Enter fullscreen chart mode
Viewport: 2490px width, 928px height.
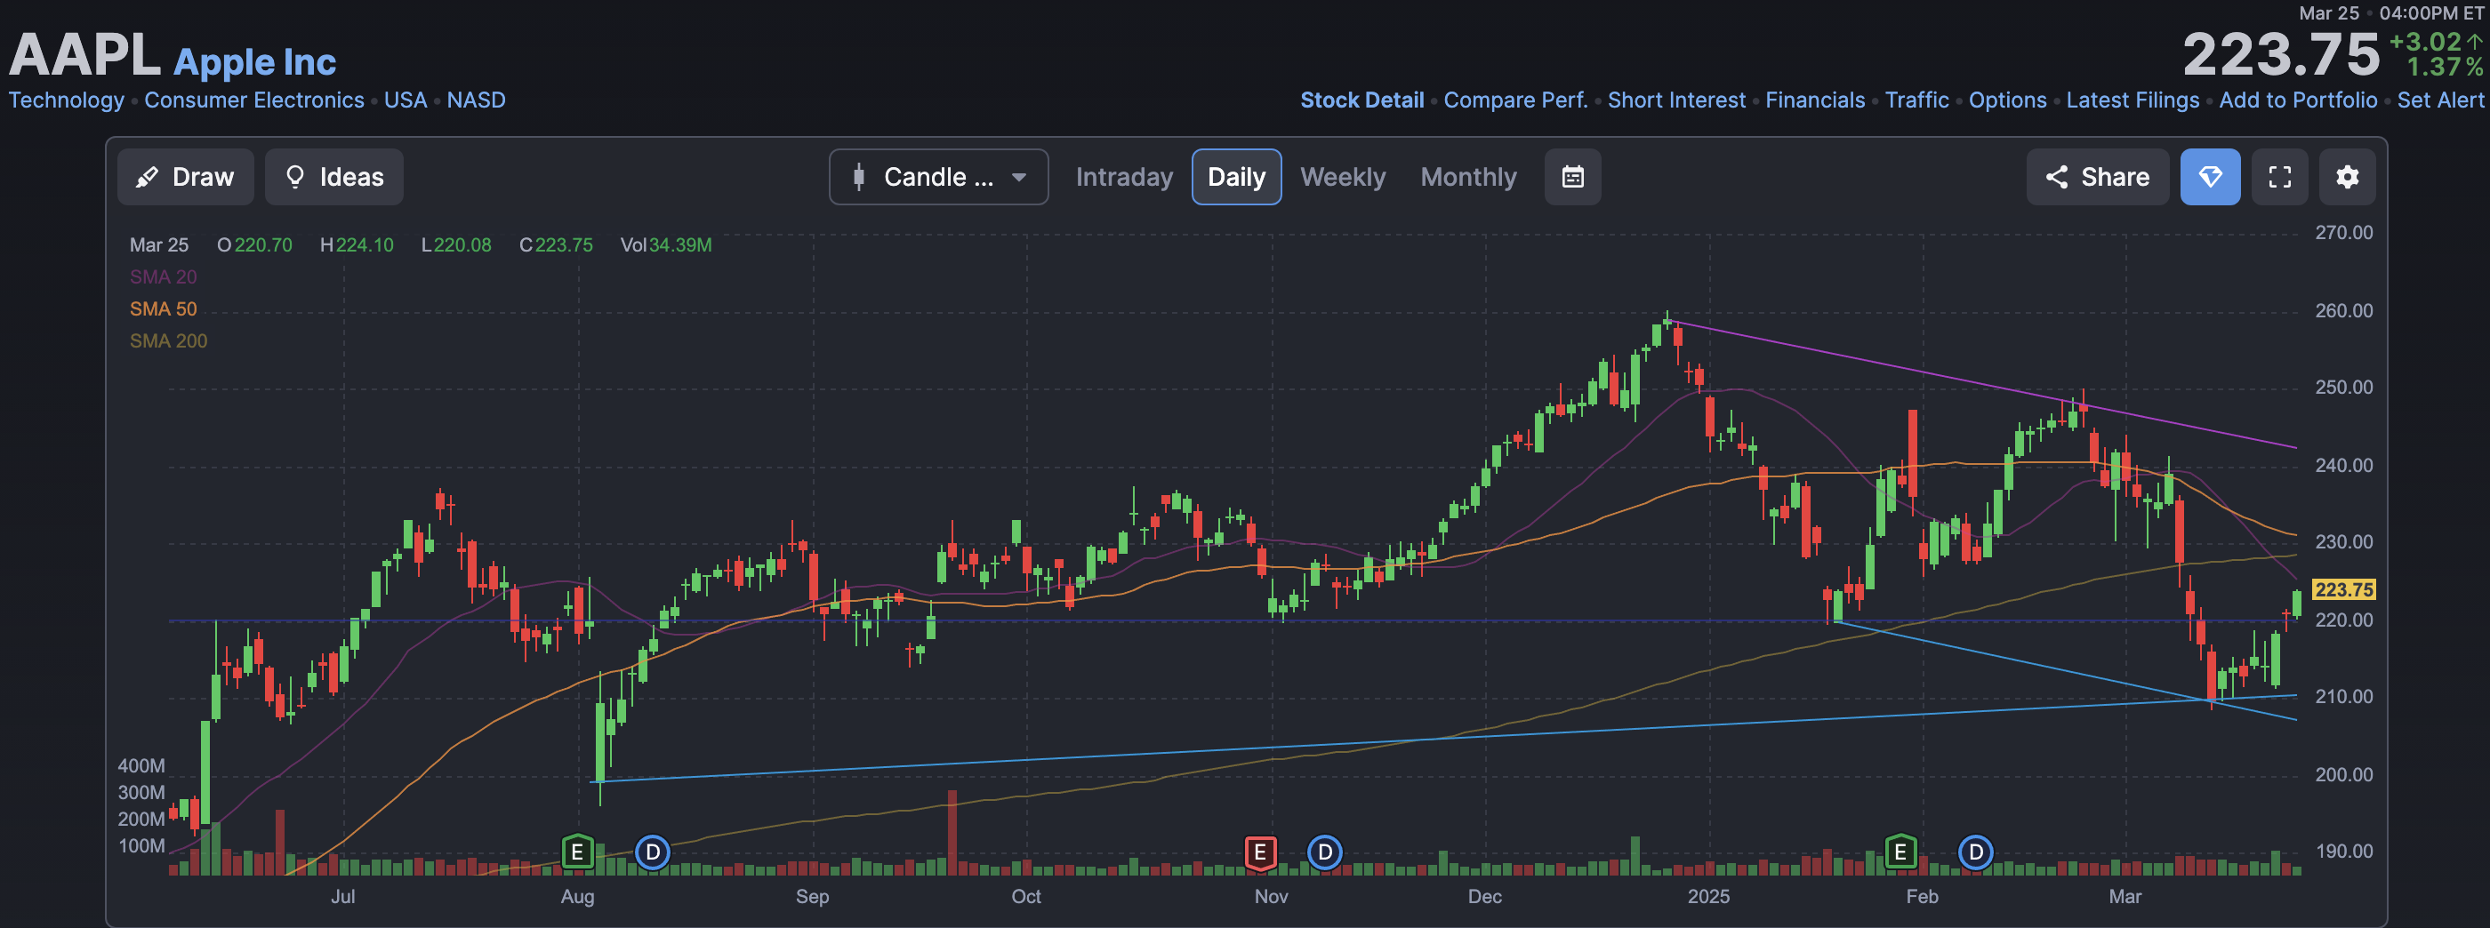(x=2279, y=177)
